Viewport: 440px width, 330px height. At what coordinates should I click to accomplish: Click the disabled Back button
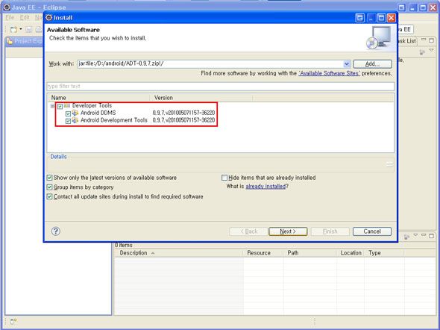point(248,231)
